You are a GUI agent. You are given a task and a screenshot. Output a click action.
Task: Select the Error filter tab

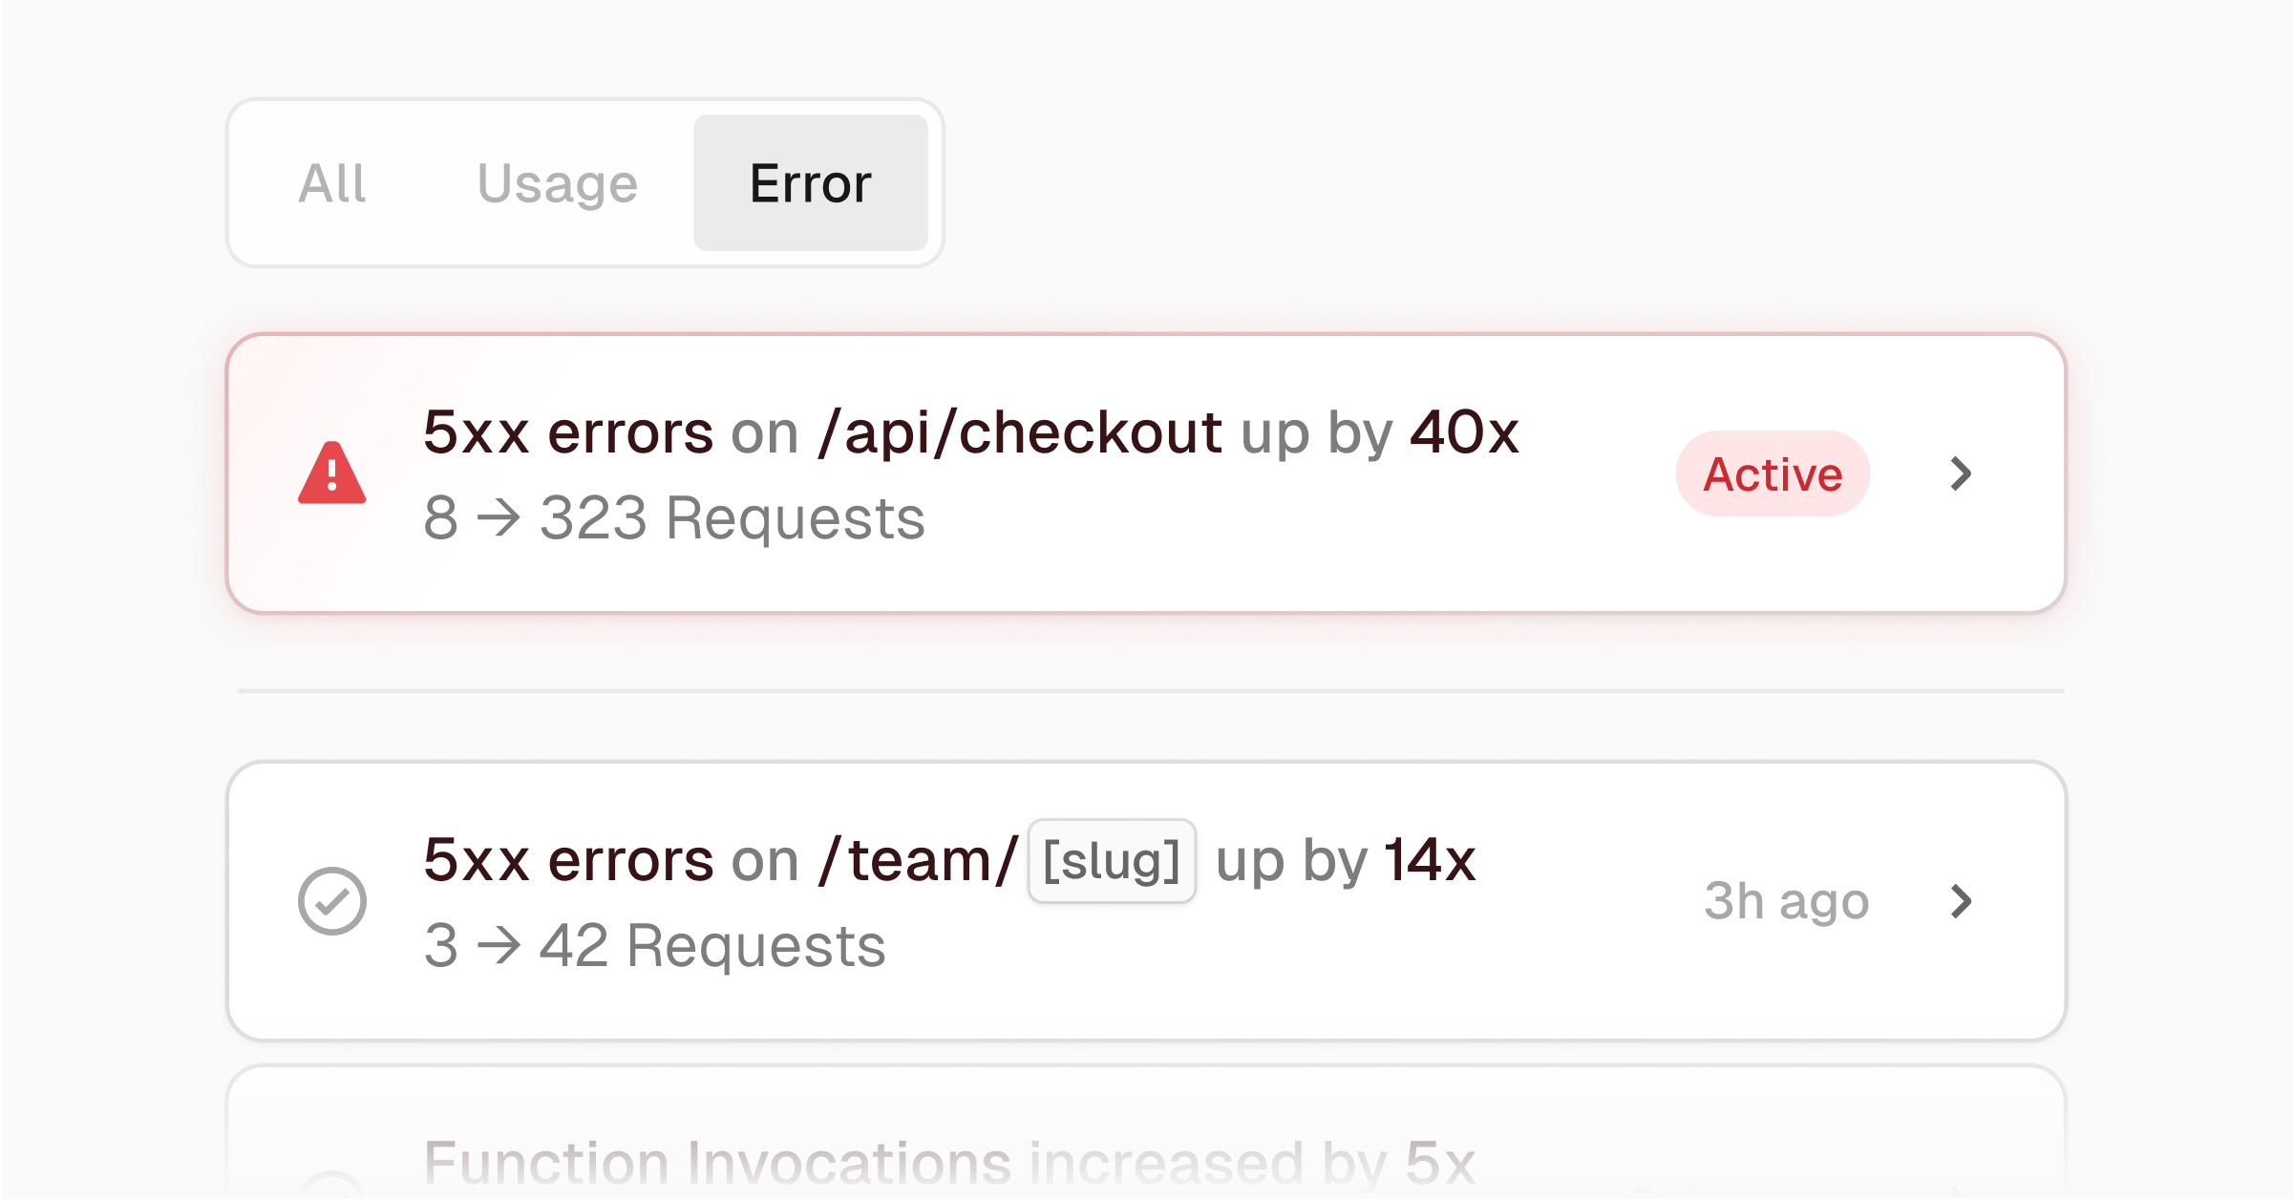(x=810, y=182)
